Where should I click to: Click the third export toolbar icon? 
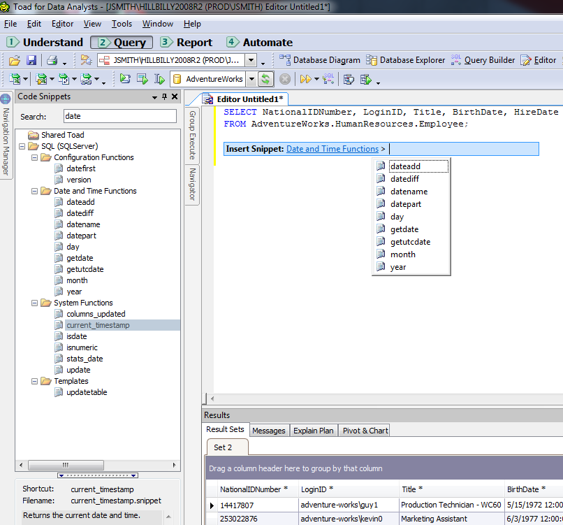[64, 79]
